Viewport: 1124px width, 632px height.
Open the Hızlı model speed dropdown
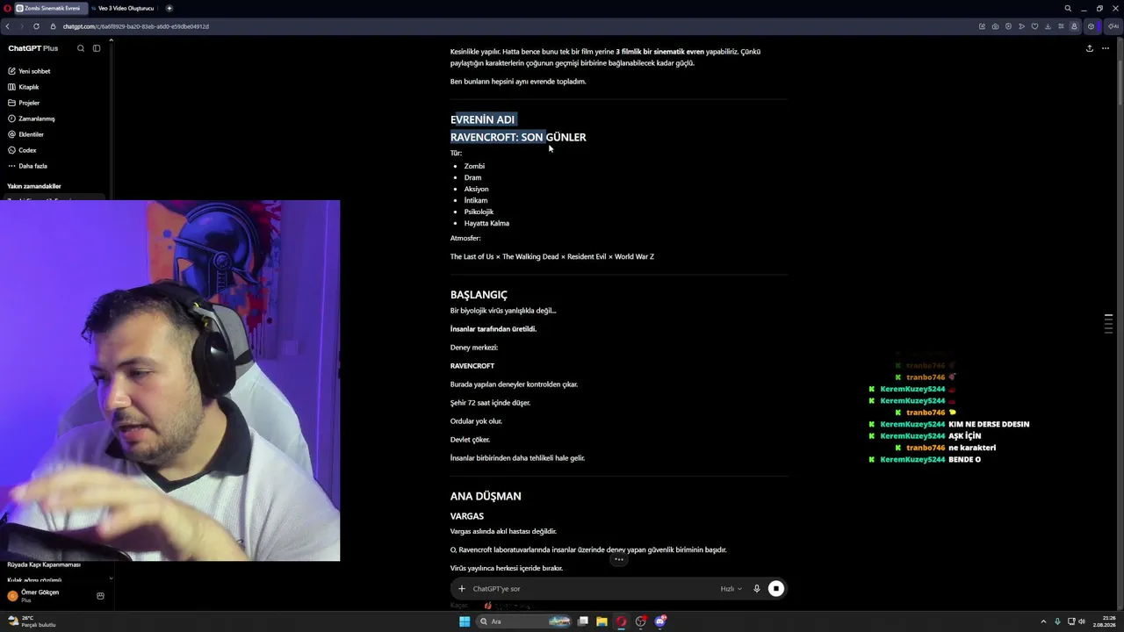(731, 589)
